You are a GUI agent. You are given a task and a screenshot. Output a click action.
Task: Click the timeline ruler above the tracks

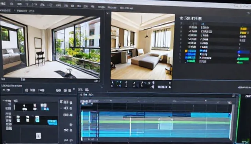click(x=156, y=101)
